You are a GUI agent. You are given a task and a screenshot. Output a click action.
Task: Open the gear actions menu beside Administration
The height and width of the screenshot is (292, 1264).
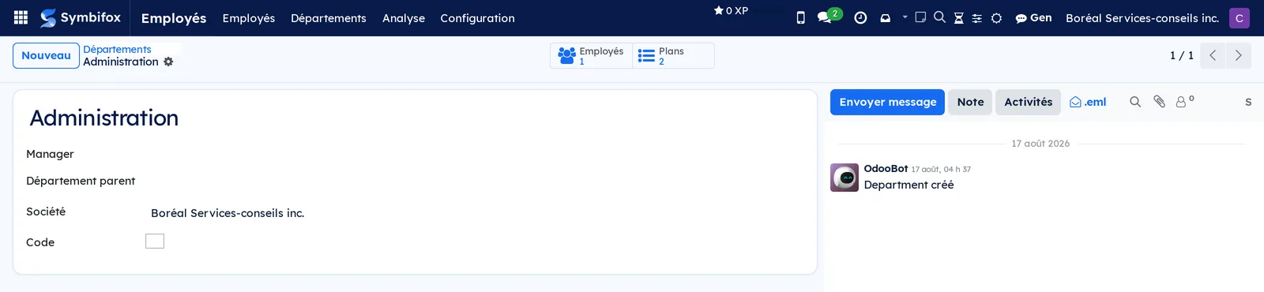(x=168, y=62)
